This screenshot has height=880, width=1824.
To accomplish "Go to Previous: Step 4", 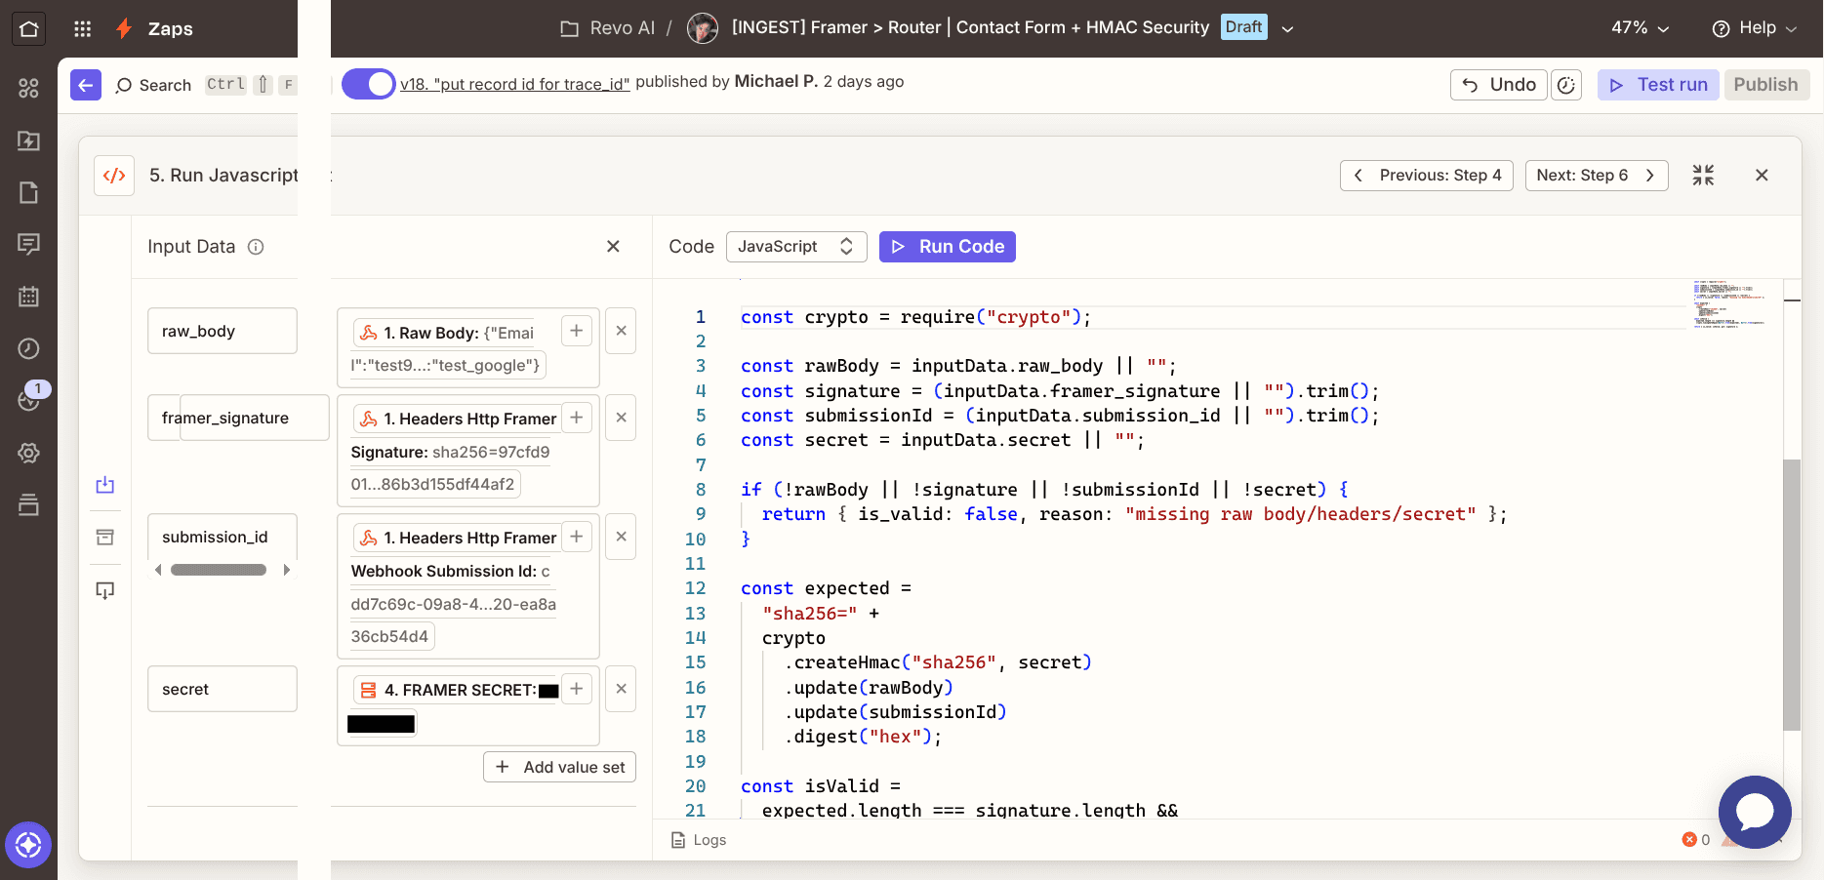I will [x=1427, y=176].
